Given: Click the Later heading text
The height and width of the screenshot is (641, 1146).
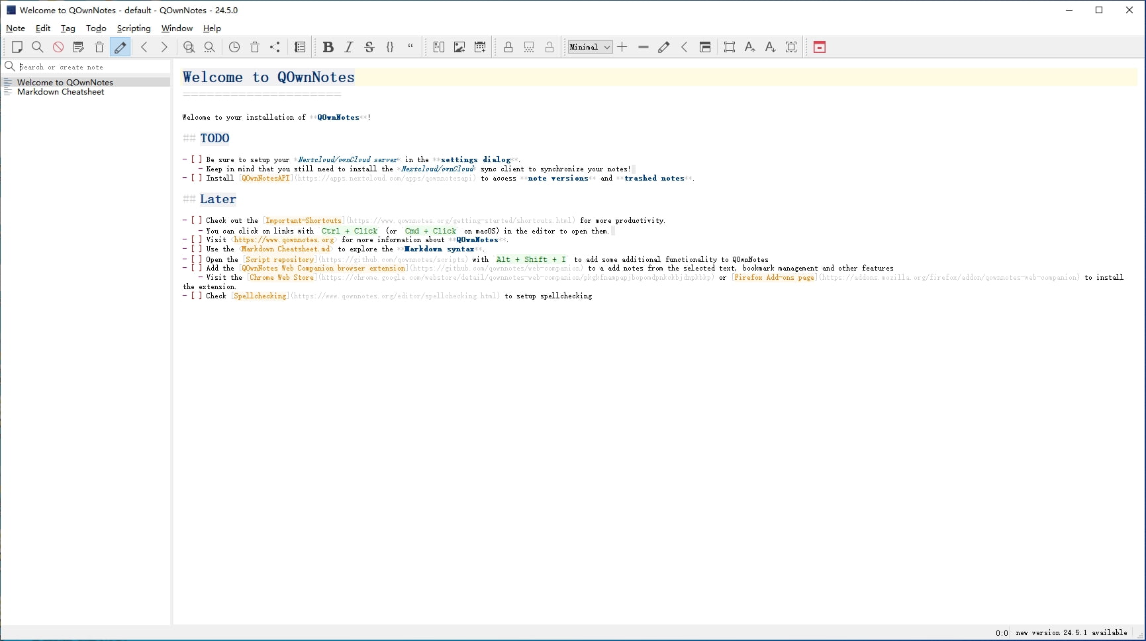Looking at the screenshot, I should tap(218, 199).
